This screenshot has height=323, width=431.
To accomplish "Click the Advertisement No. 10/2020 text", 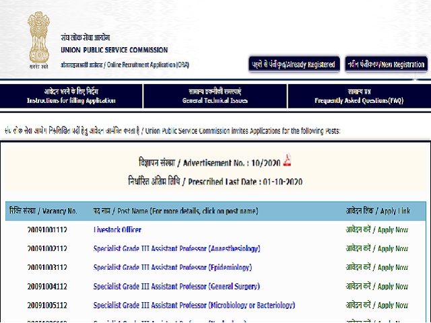I will [209, 163].
